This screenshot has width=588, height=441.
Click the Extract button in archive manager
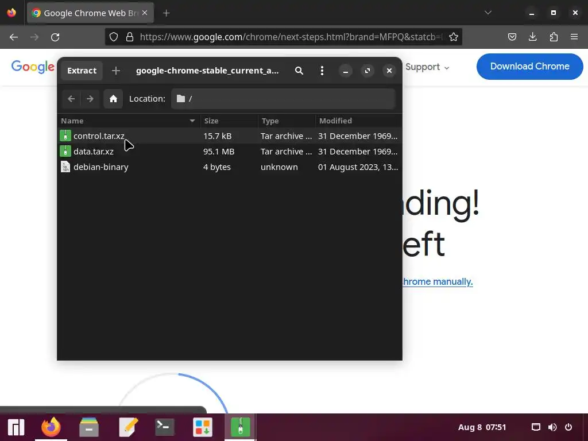click(x=82, y=71)
